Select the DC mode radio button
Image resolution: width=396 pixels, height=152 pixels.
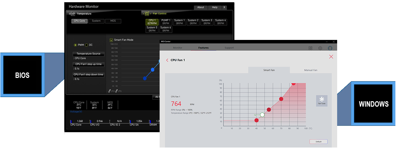pos(86,45)
